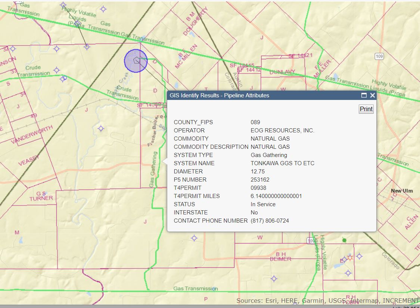Select the OPERATOR attribute label
Screen dimensions: 420x308
(x=189, y=130)
